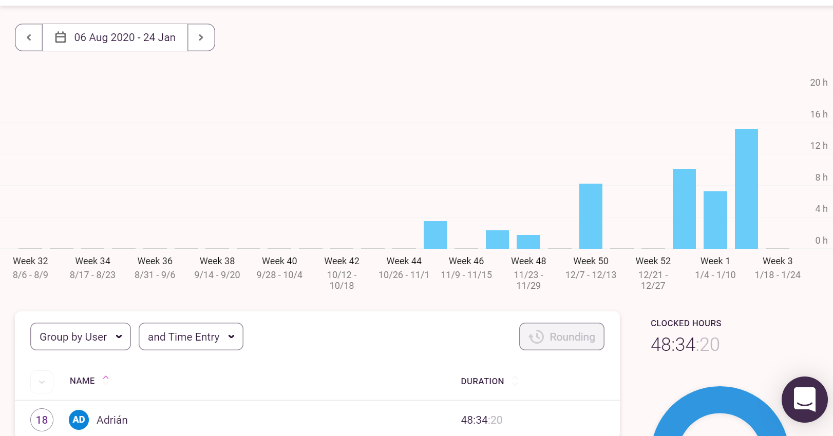
Task: Click the user name Adrián
Action: (x=112, y=420)
